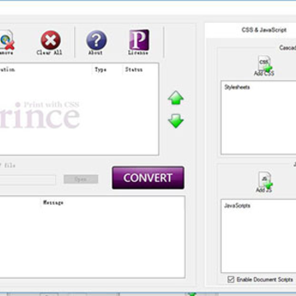Move document down with green arrow
Image resolution: width=296 pixels, height=296 pixels.
coord(176,121)
